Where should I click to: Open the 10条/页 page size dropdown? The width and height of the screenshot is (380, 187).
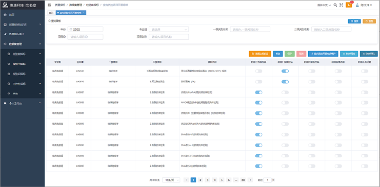click(x=171, y=180)
